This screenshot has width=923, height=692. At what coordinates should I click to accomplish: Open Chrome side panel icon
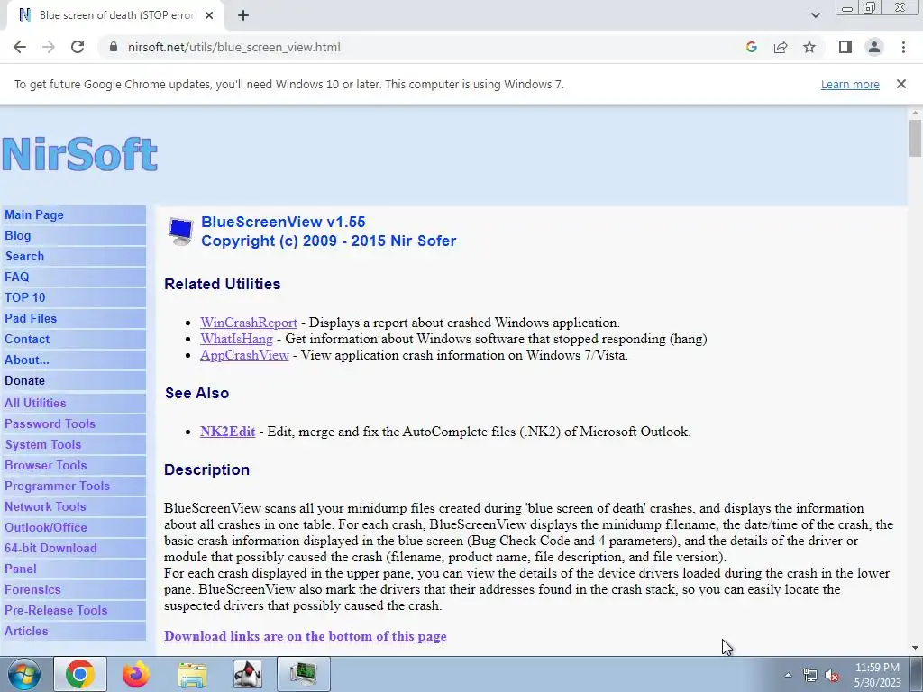(x=845, y=47)
